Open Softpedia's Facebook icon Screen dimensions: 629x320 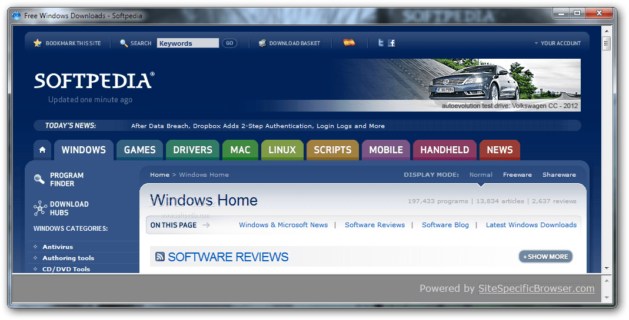(x=392, y=43)
